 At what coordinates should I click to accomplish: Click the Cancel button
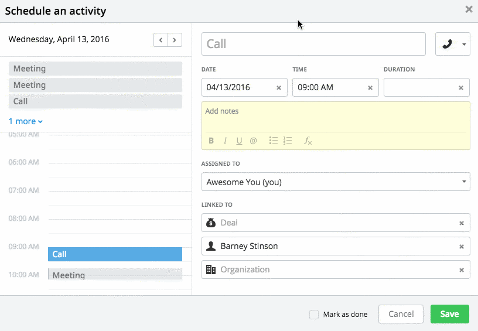tap(401, 314)
